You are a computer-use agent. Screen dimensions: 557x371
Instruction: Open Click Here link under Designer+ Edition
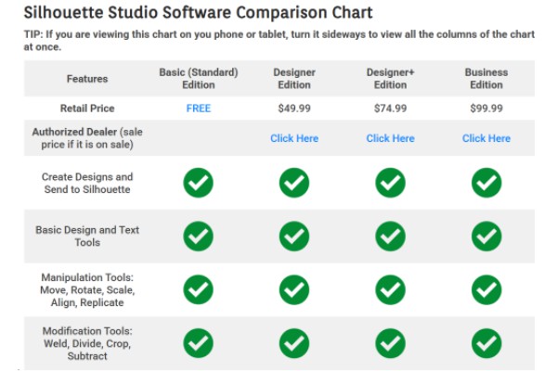(x=390, y=138)
